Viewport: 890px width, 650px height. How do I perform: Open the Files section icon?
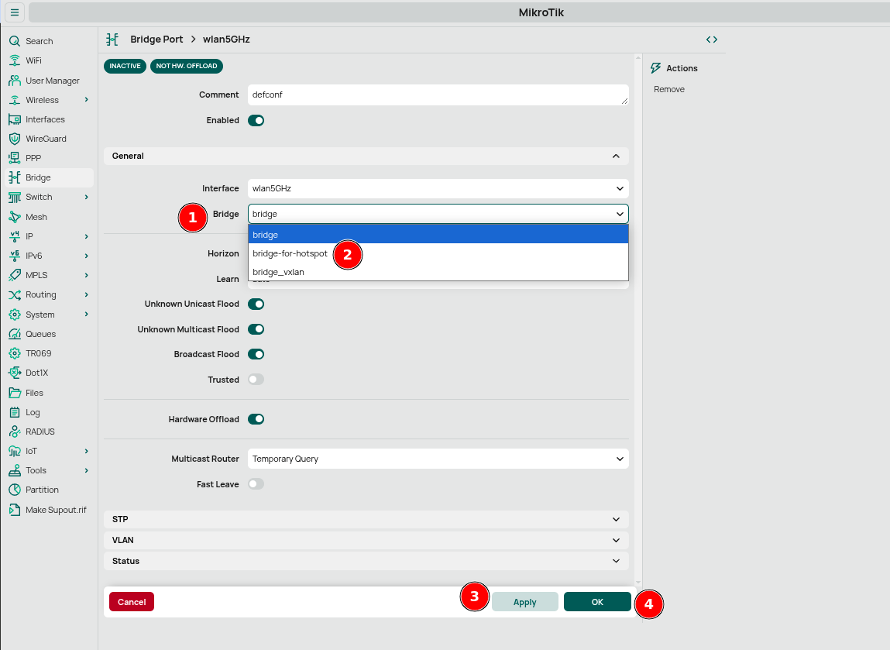15,392
